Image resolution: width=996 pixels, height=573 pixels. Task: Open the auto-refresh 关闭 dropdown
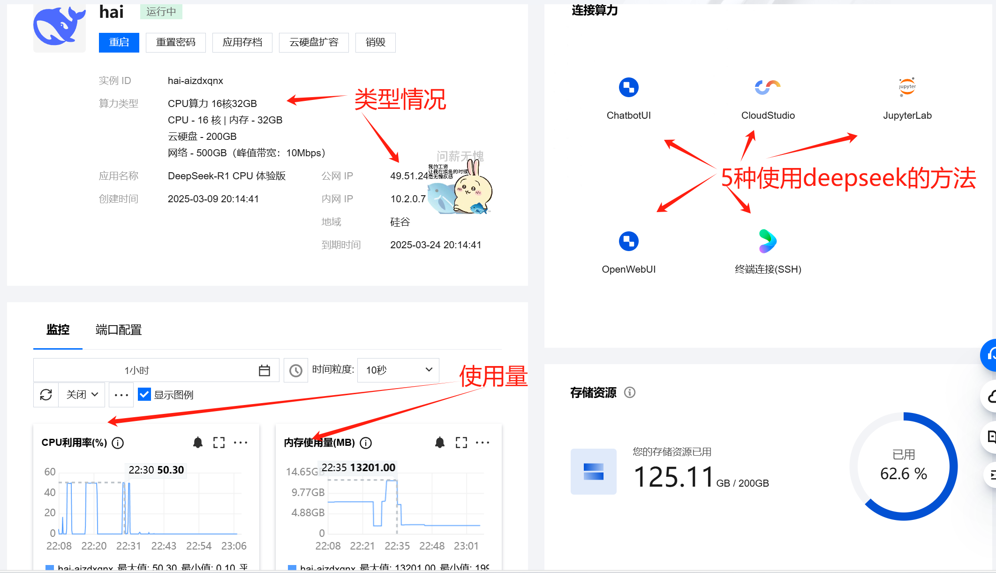coord(82,395)
